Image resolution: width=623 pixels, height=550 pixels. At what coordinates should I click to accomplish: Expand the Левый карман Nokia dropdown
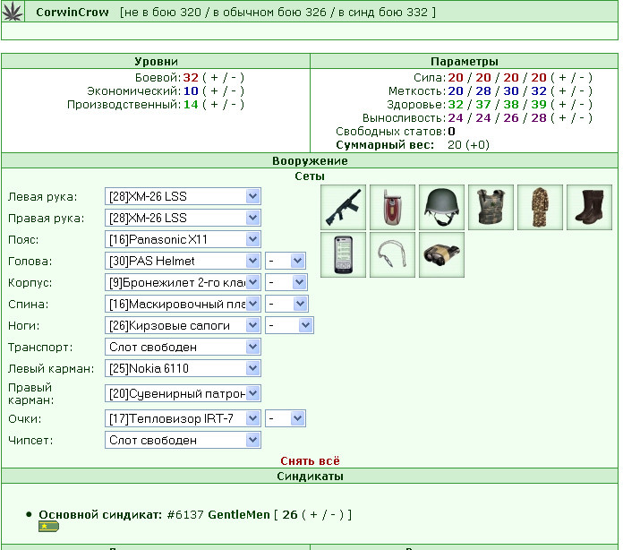(183, 368)
